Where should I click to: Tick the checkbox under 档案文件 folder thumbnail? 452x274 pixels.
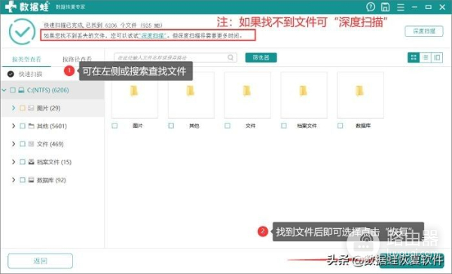tap(284, 126)
